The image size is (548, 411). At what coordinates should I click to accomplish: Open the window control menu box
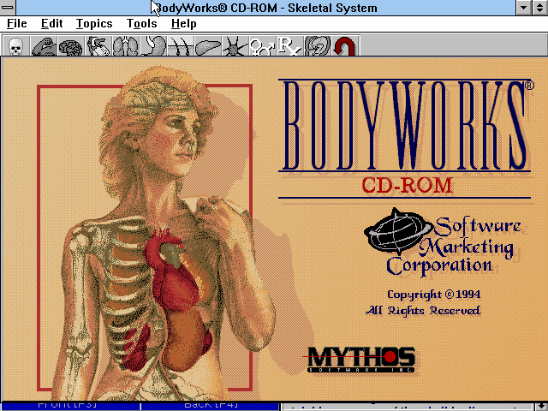(9, 8)
